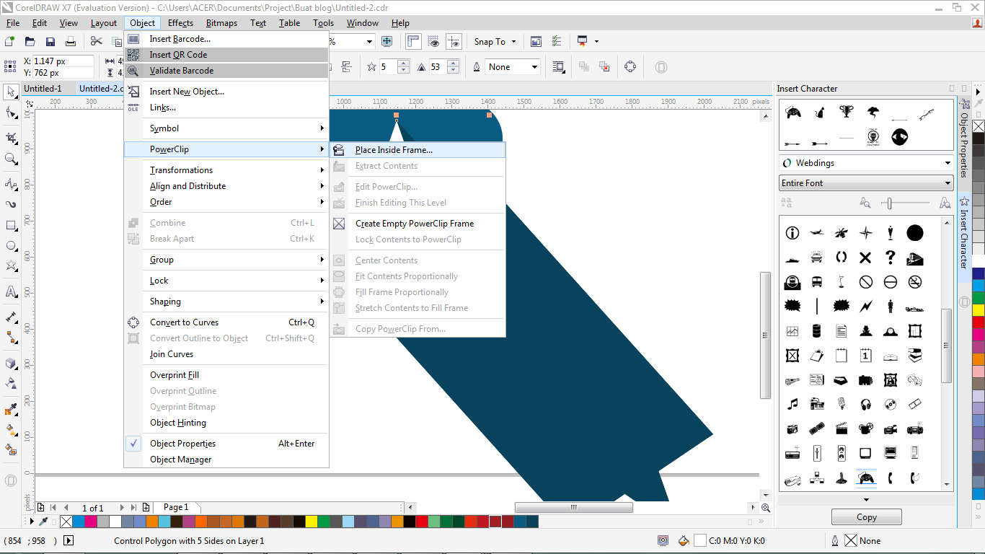Click the Print icon in toolbar
Image resolution: width=985 pixels, height=554 pixels.
click(71, 41)
